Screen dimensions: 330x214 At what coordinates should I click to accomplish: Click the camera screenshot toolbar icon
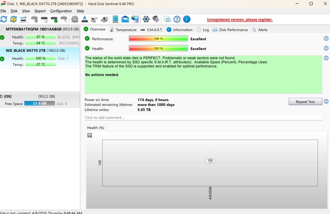[x=167, y=19]
